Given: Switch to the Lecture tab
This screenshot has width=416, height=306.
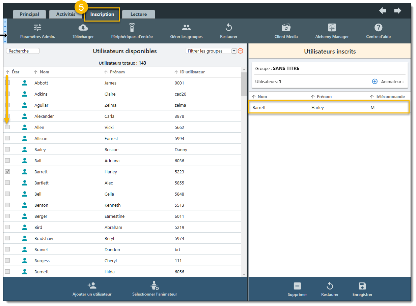Looking at the screenshot, I should point(139,14).
